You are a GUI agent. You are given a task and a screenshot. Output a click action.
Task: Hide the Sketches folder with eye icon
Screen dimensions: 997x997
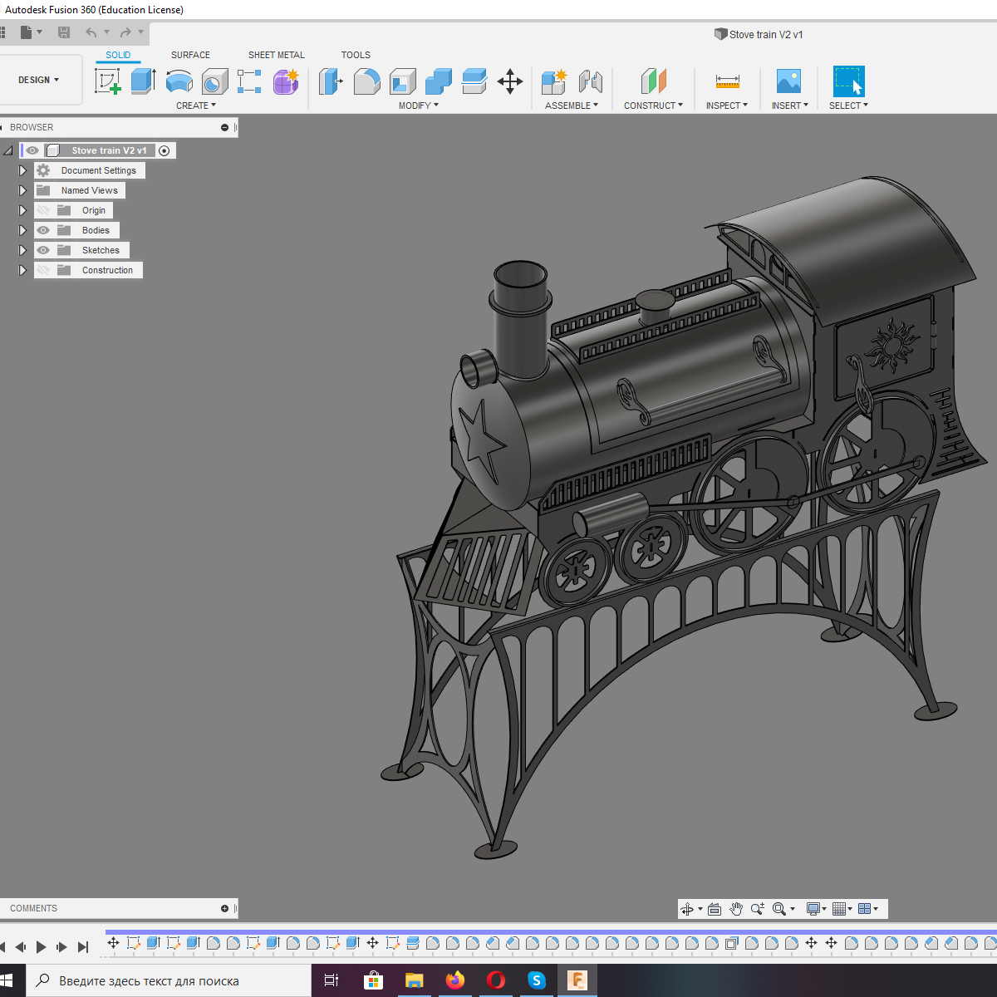click(x=43, y=250)
